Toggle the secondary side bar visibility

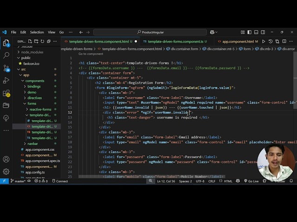tap(263, 32)
